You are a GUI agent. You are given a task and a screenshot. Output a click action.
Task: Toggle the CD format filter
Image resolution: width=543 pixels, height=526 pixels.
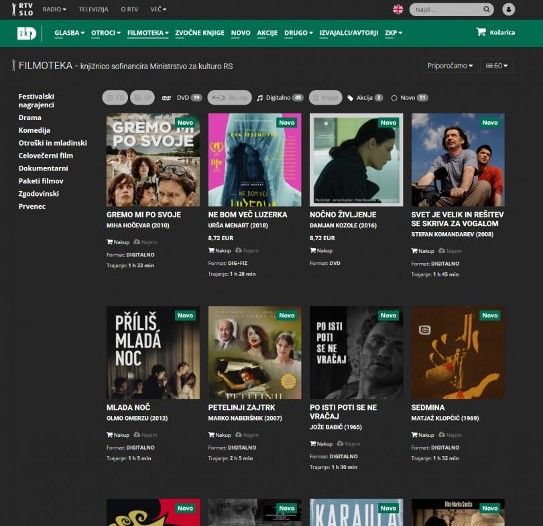point(115,98)
